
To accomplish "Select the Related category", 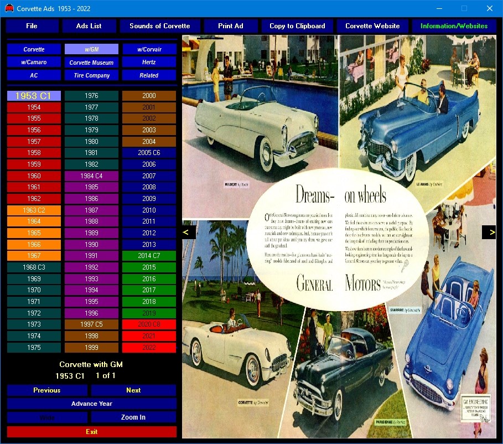I will click(149, 75).
